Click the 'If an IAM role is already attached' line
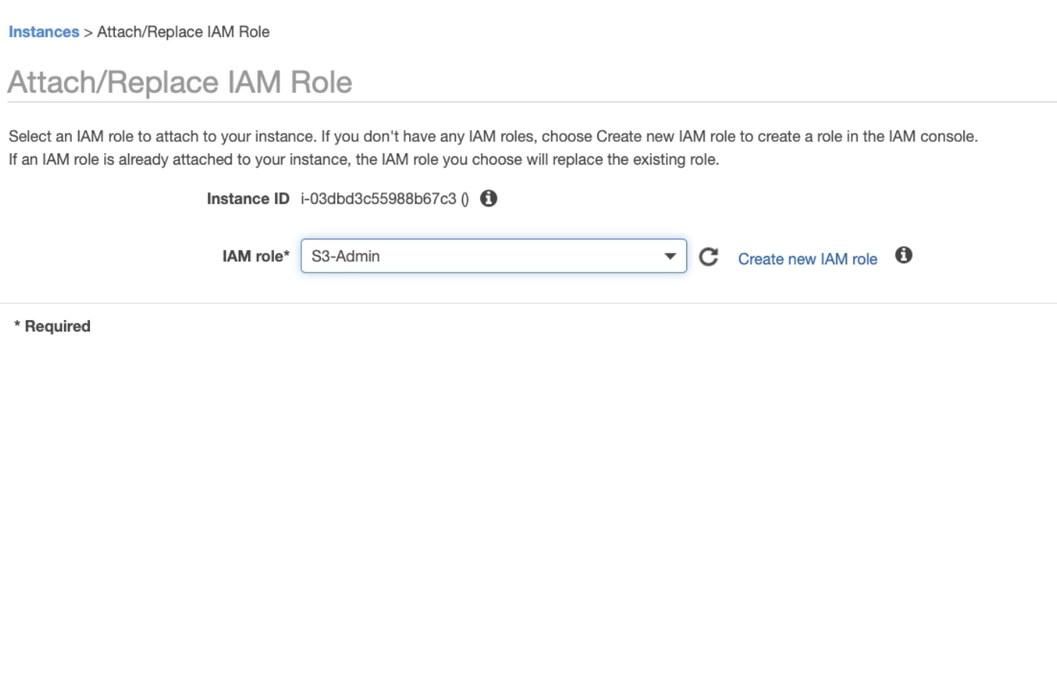The width and height of the screenshot is (1057, 675). (363, 159)
